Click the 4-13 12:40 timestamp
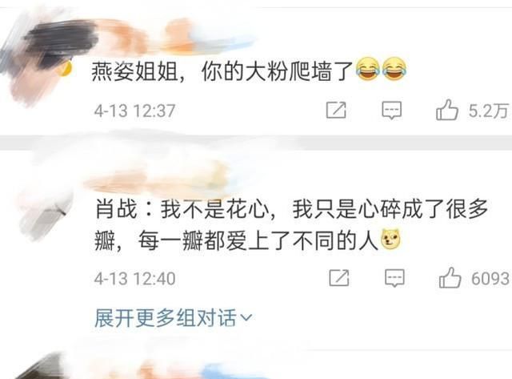Screen dimensions: 512x379 tap(135, 278)
